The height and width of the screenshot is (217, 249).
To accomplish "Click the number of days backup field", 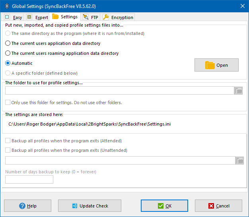I will pos(29,180).
